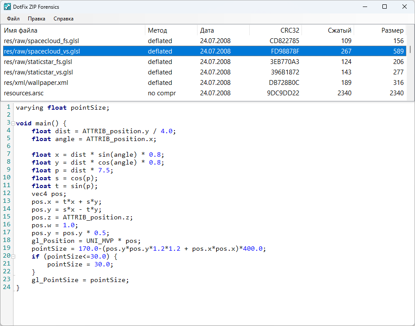Image resolution: width=415 pixels, height=326 pixels.
Task: Open the Правка menu
Action: [37, 19]
